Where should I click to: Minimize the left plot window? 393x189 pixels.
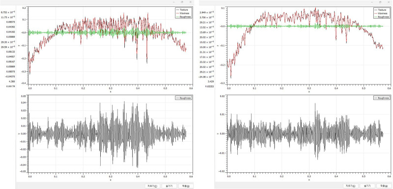click(x=174, y=2)
